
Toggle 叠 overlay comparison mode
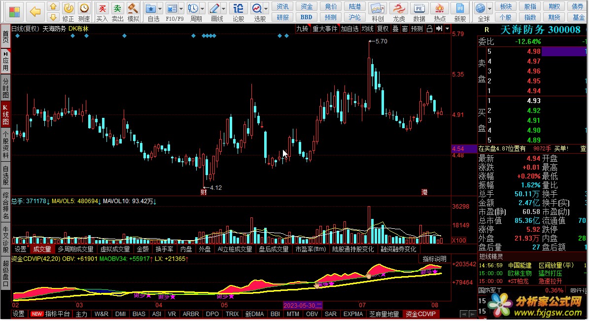click(395, 29)
